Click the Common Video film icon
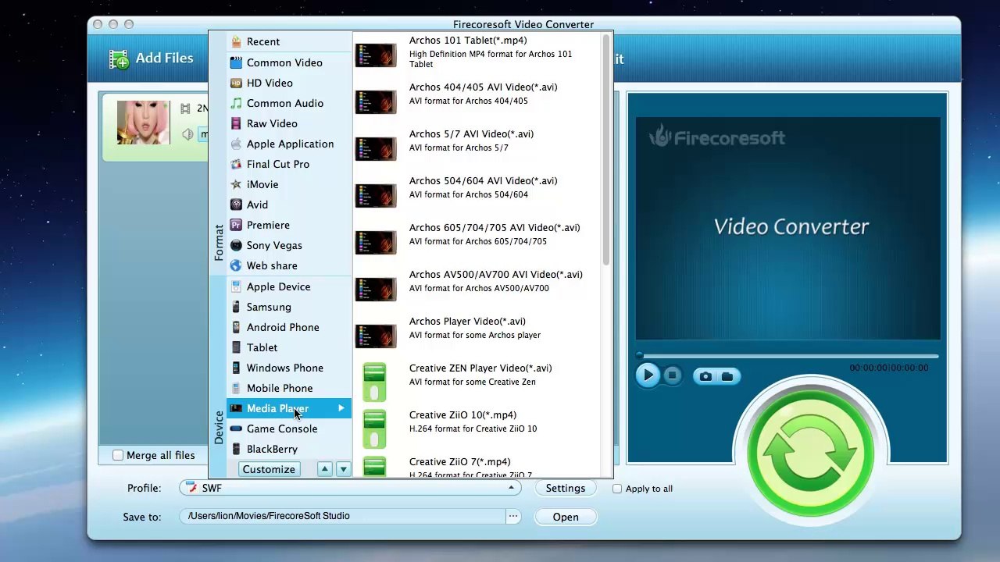This screenshot has width=1000, height=562. (236, 62)
